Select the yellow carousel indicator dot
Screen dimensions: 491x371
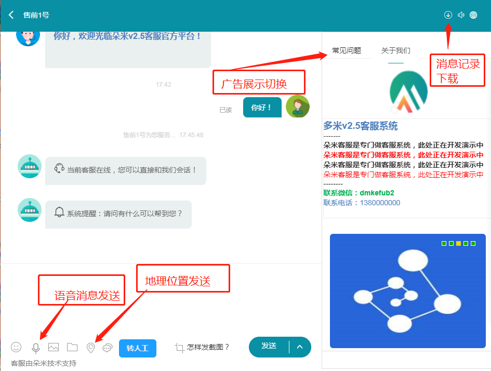point(458,244)
